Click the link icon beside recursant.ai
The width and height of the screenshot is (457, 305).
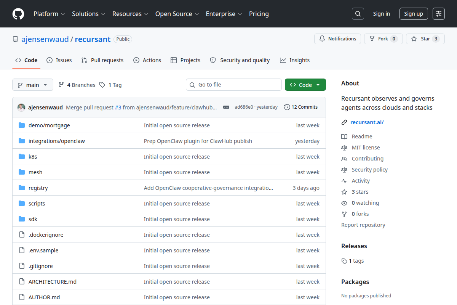click(344, 122)
